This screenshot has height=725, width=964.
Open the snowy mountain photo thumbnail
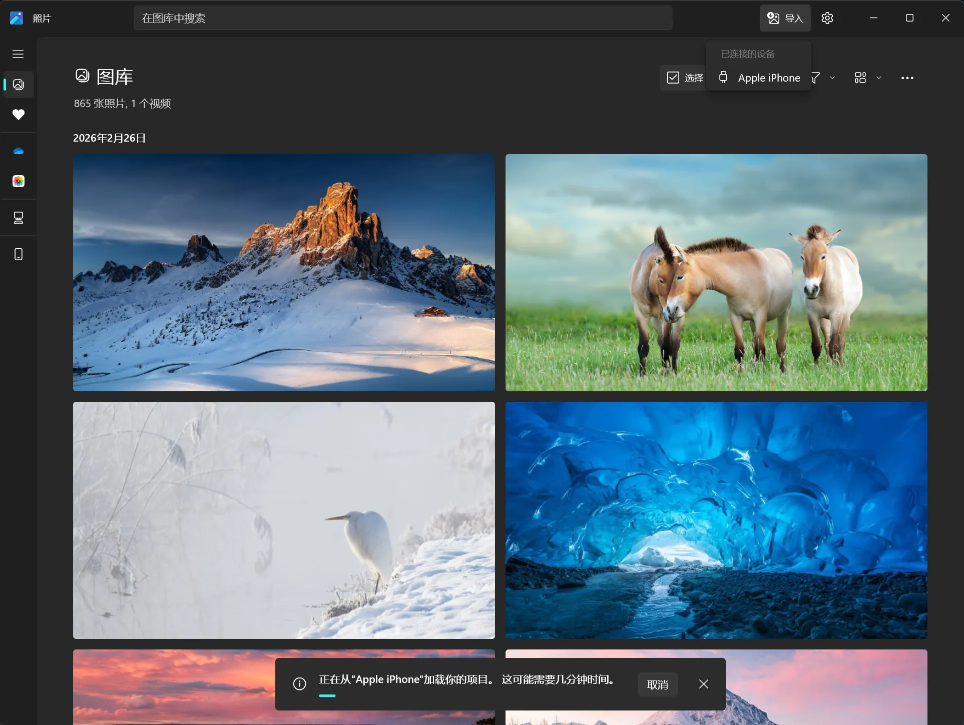pyautogui.click(x=284, y=273)
